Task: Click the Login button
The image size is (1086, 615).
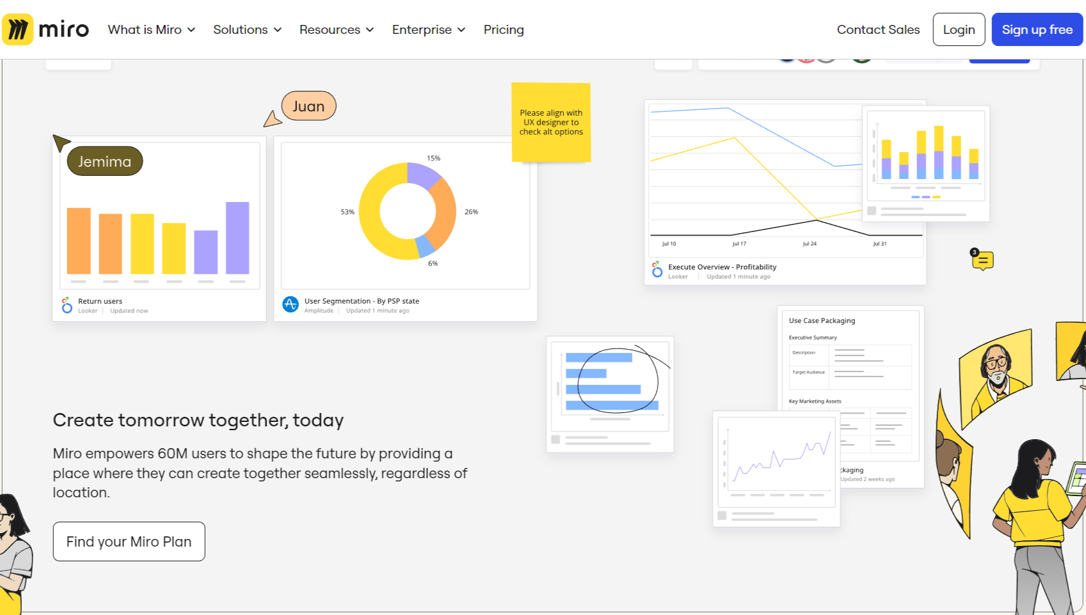Action: click(x=958, y=29)
